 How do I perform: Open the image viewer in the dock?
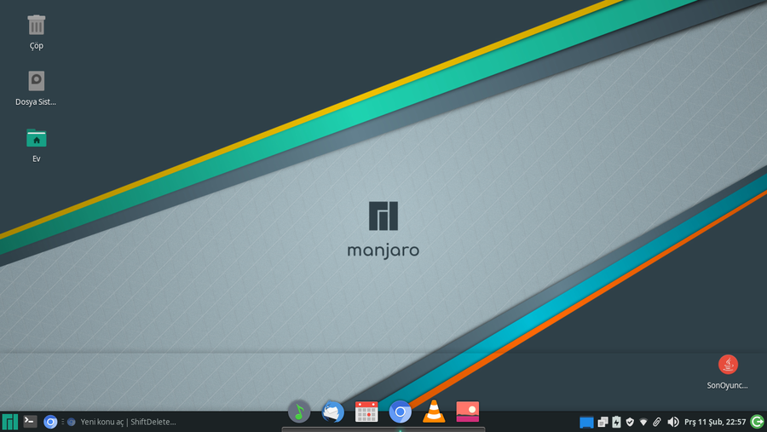[468, 412]
